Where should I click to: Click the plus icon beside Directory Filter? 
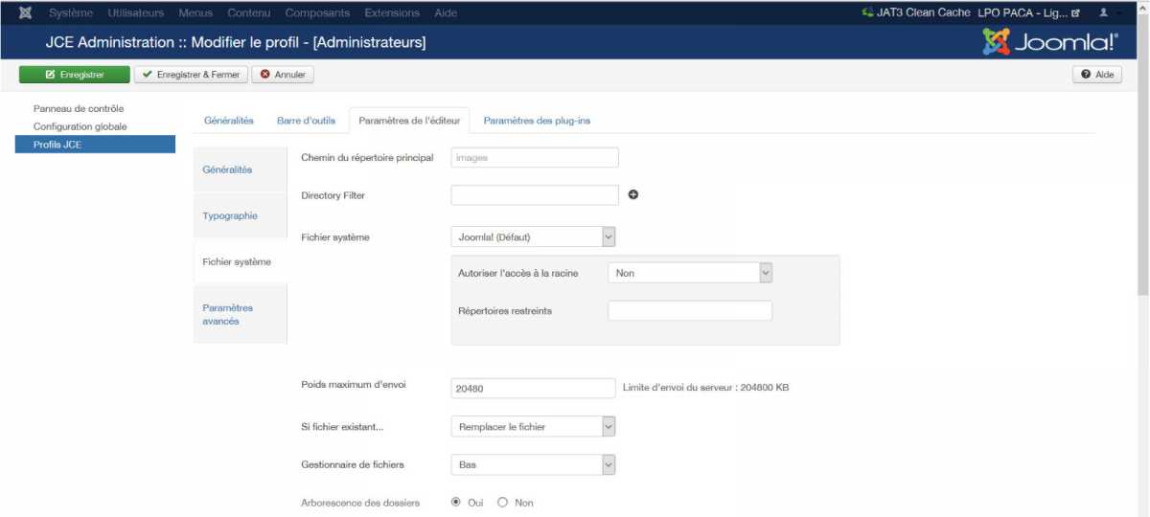coord(633,195)
